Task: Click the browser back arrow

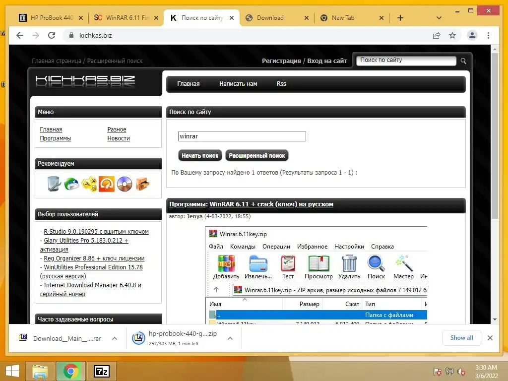Action: [20, 35]
